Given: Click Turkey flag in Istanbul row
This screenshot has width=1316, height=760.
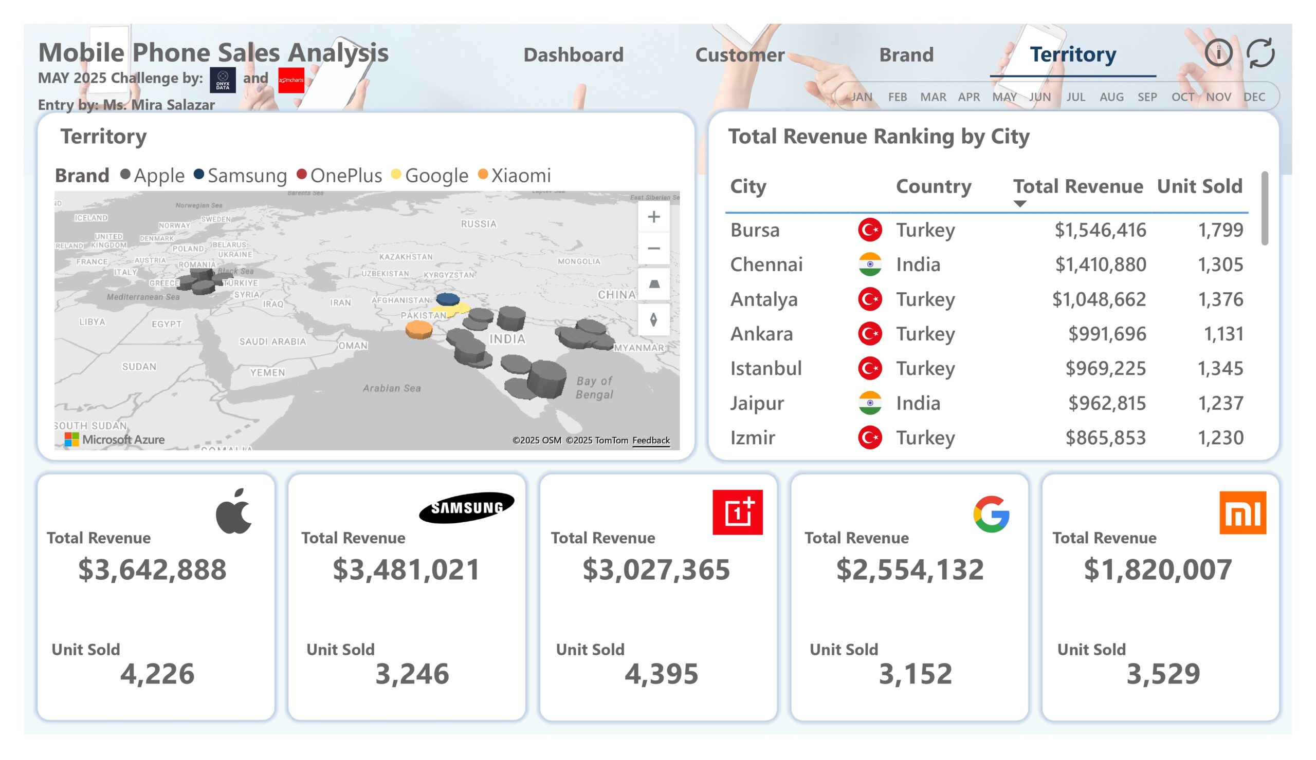Looking at the screenshot, I should pos(869,368).
